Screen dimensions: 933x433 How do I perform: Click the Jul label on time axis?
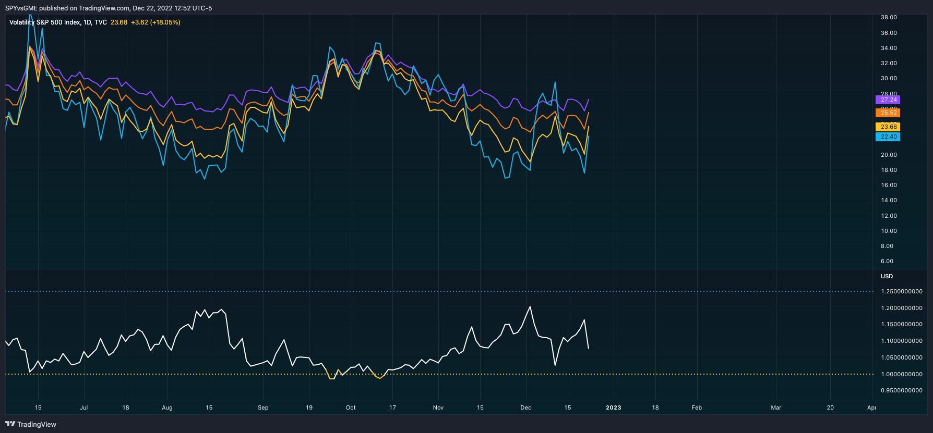click(83, 407)
